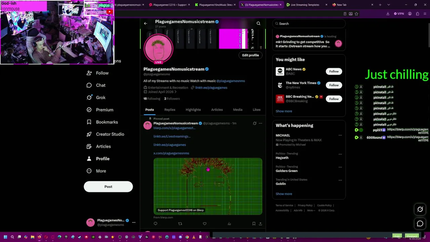Open the new tab plus button

coord(380,5)
